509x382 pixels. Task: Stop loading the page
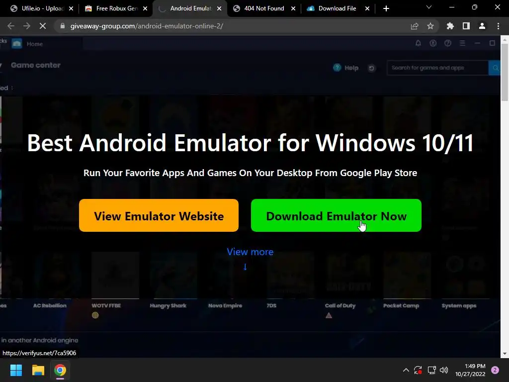pos(43,26)
